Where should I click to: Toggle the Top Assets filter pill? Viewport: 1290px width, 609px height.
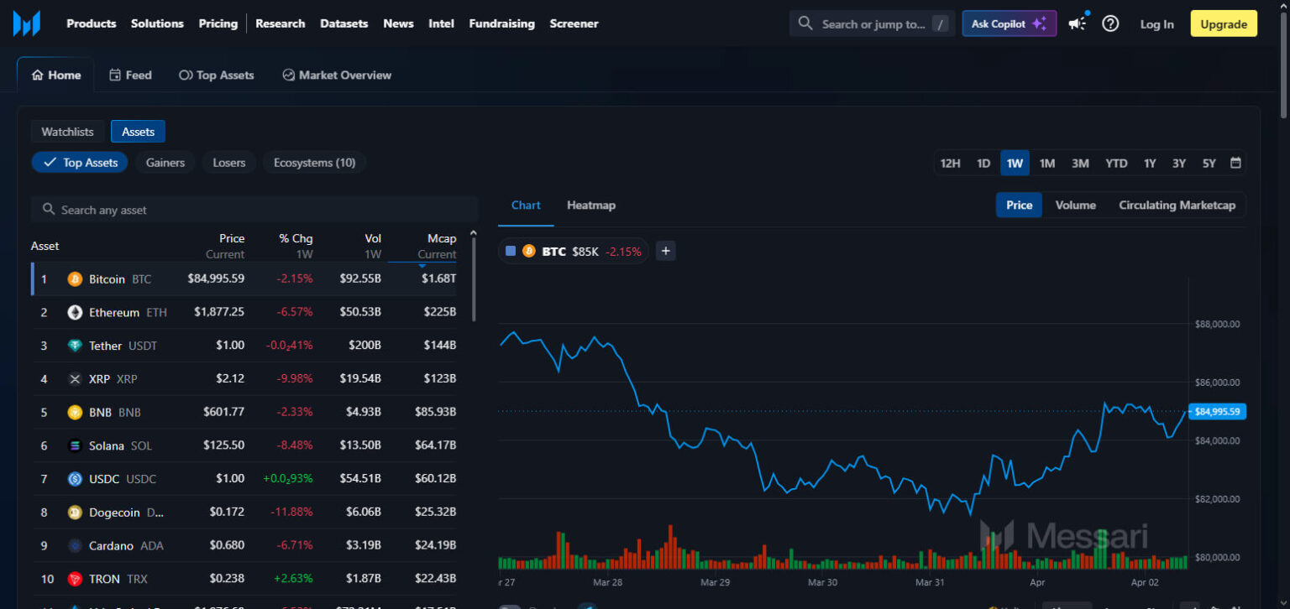pos(79,162)
